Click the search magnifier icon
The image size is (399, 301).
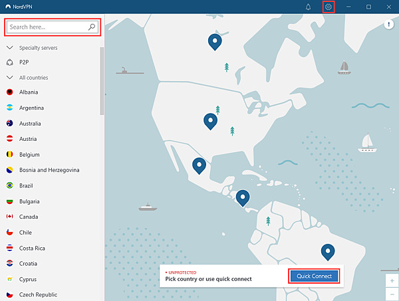92,27
